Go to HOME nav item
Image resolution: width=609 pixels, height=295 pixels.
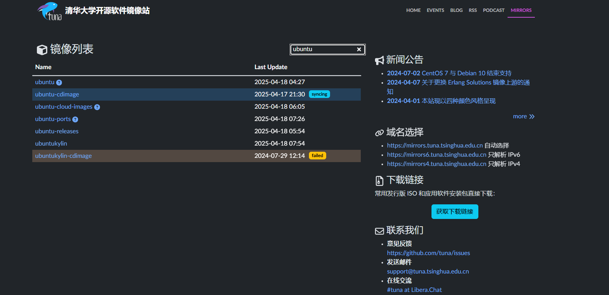[x=413, y=10]
